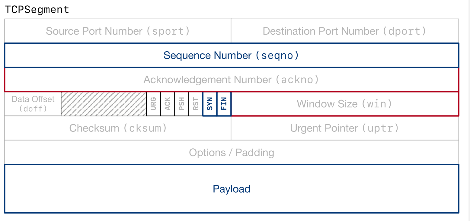Select the RST flag box
This screenshot has height=221, width=470.
pyautogui.click(x=196, y=104)
